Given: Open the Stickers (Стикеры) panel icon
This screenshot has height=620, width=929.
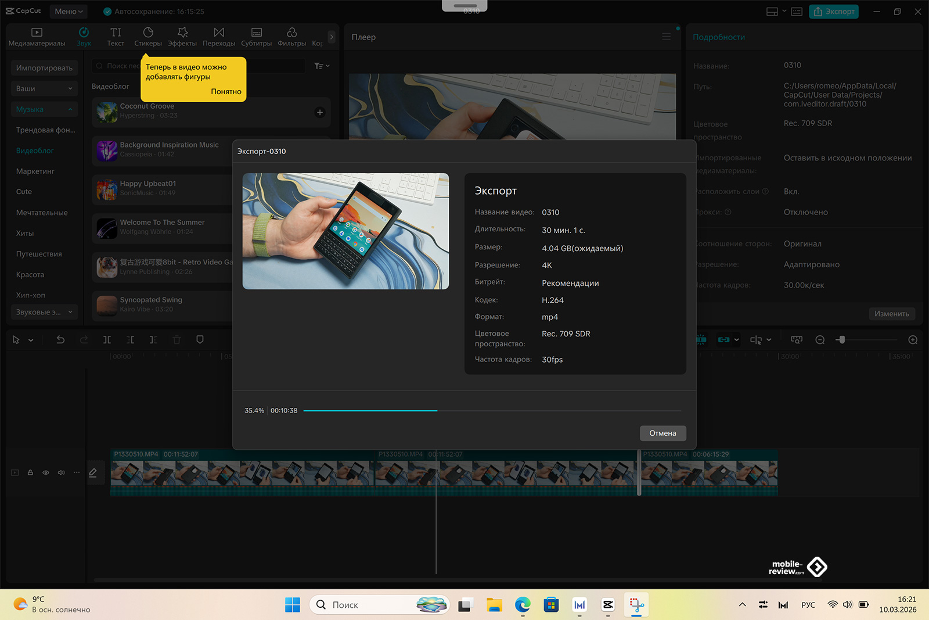Looking at the screenshot, I should pyautogui.click(x=148, y=37).
